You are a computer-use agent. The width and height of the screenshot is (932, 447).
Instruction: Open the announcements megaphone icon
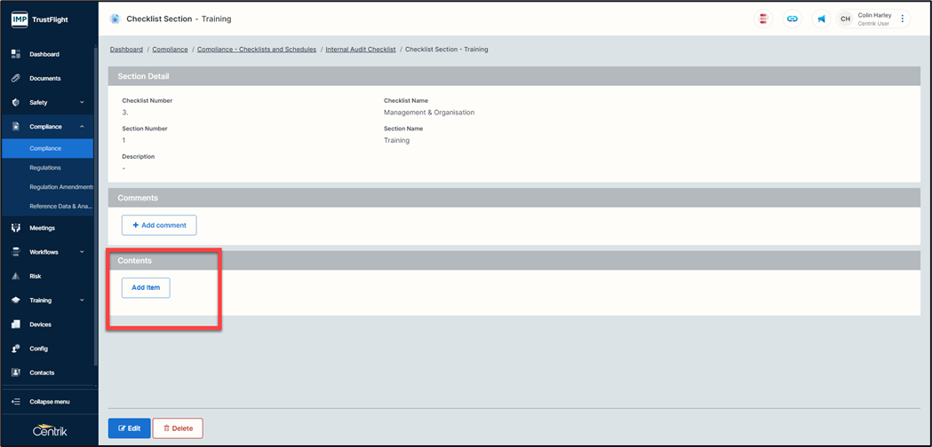821,19
